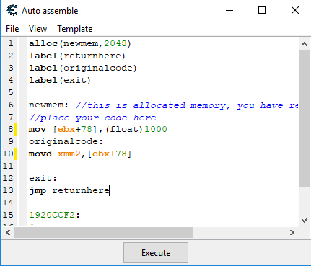
Task: Click the vertical scrollbar down arrow
Action: pyautogui.click(x=304, y=221)
